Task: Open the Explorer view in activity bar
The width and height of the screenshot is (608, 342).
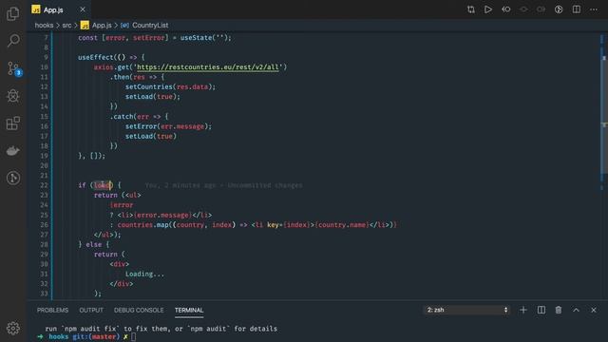Action: tap(12, 13)
